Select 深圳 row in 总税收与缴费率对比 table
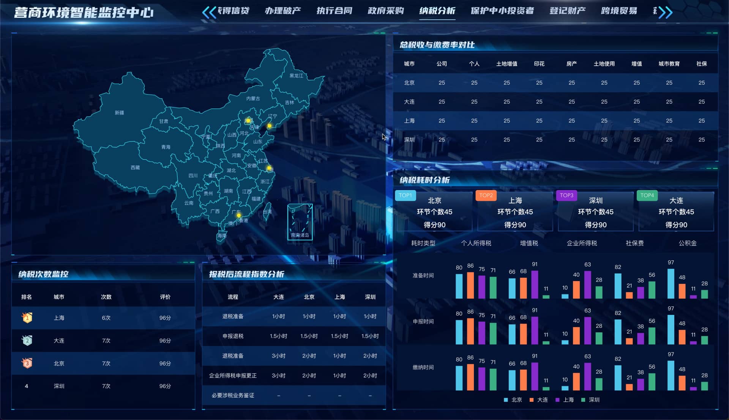The width and height of the screenshot is (729, 420). [x=555, y=140]
